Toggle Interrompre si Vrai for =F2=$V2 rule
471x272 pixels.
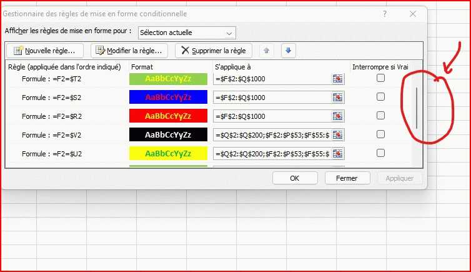[380, 134]
